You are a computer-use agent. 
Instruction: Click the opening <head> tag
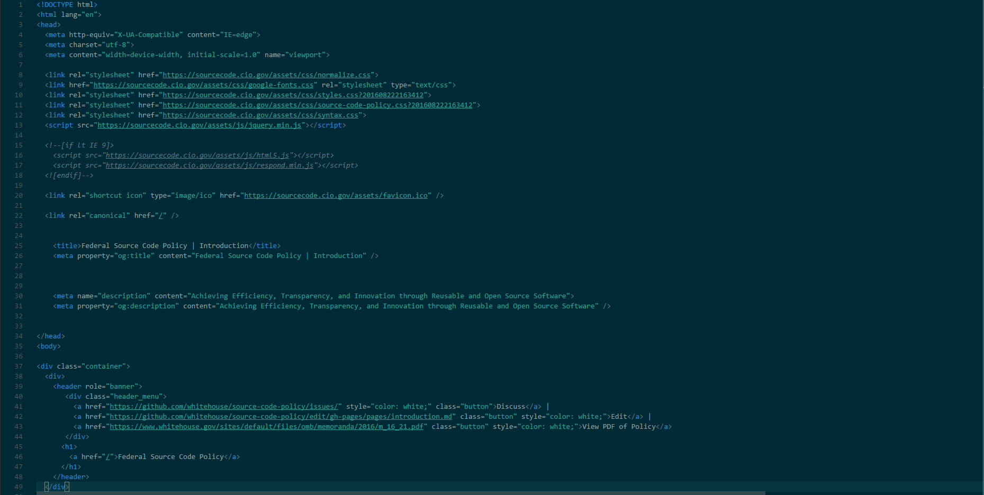coord(49,25)
